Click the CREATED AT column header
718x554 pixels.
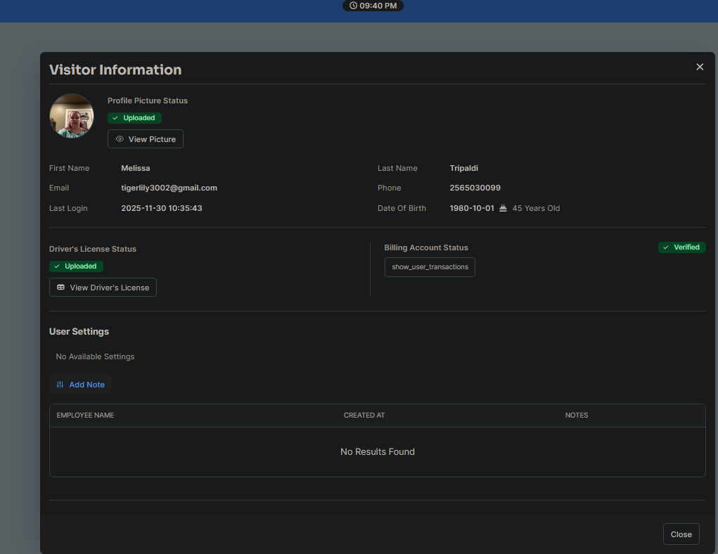point(364,416)
